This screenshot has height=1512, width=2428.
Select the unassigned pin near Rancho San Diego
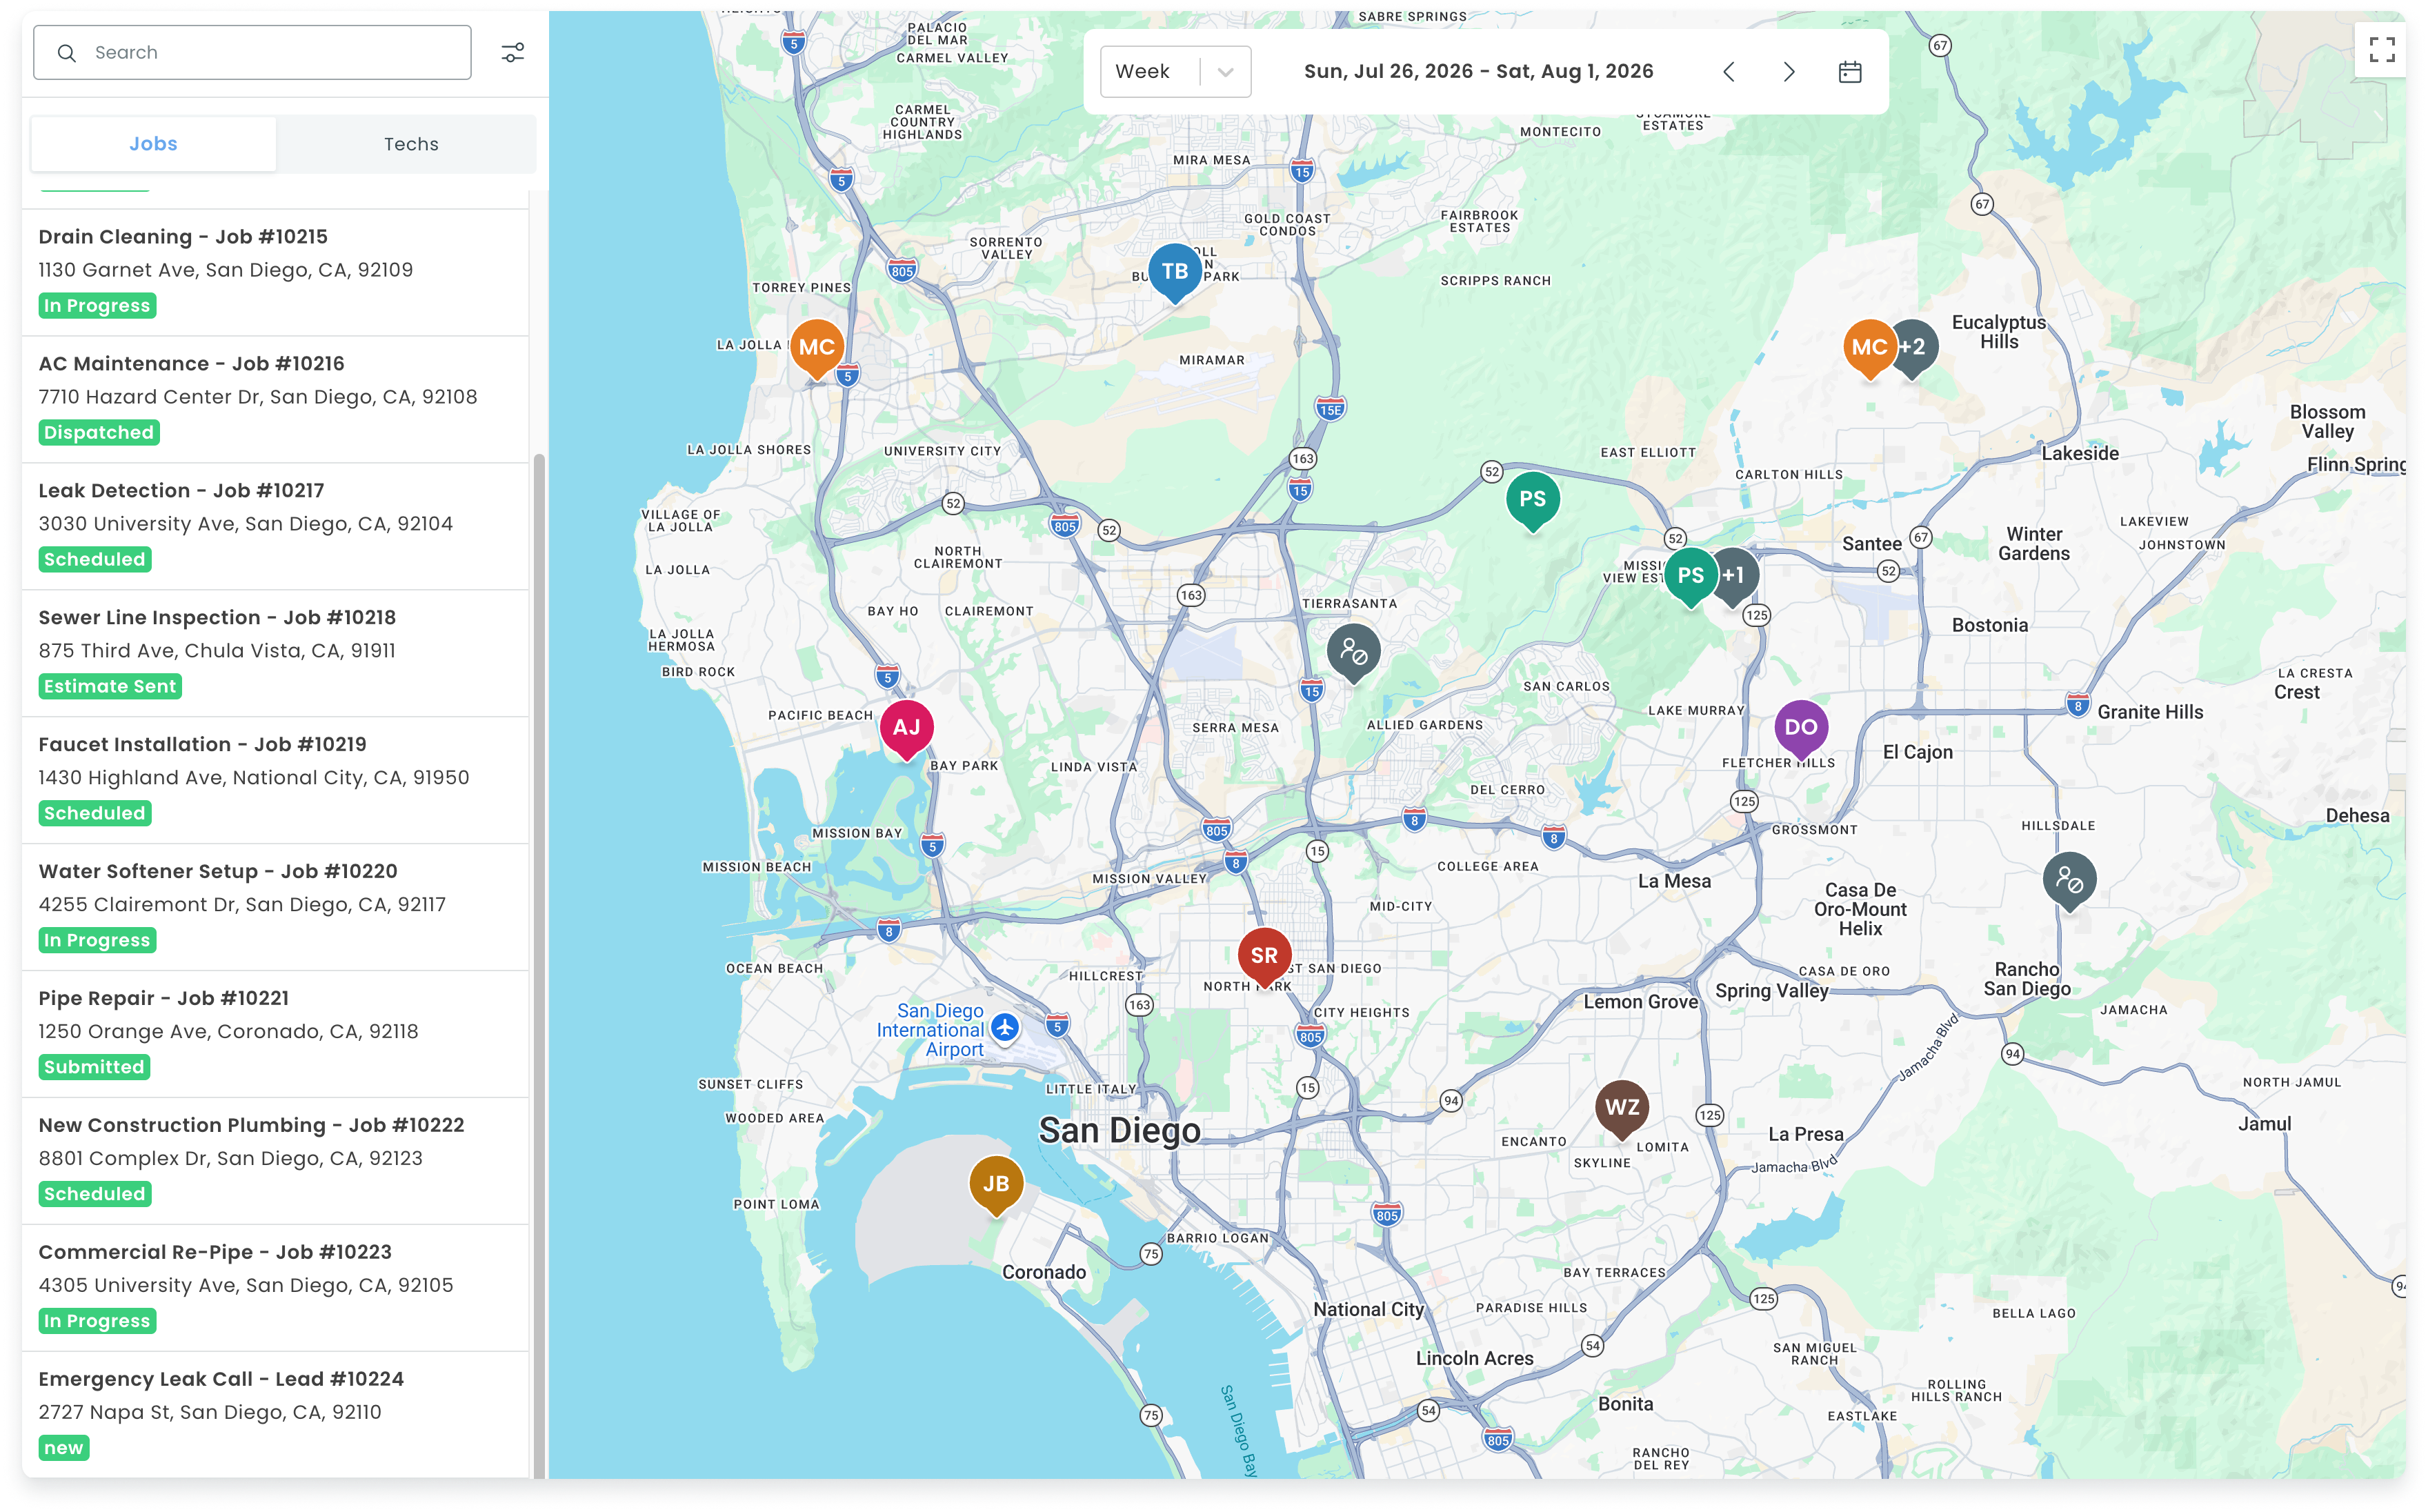(x=2070, y=881)
